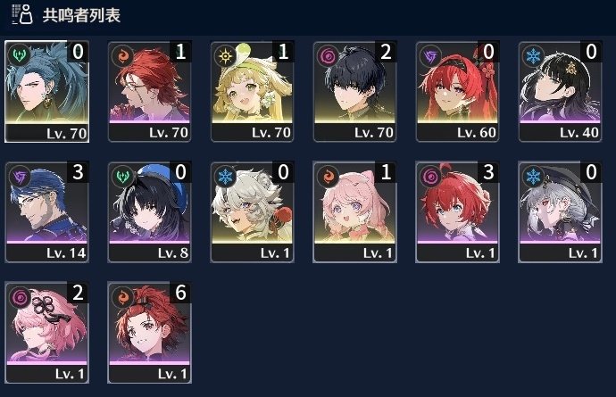Screen dimensions: 616x397
Task: Select the red-haired Lv. 60 character card
Action: point(457,92)
